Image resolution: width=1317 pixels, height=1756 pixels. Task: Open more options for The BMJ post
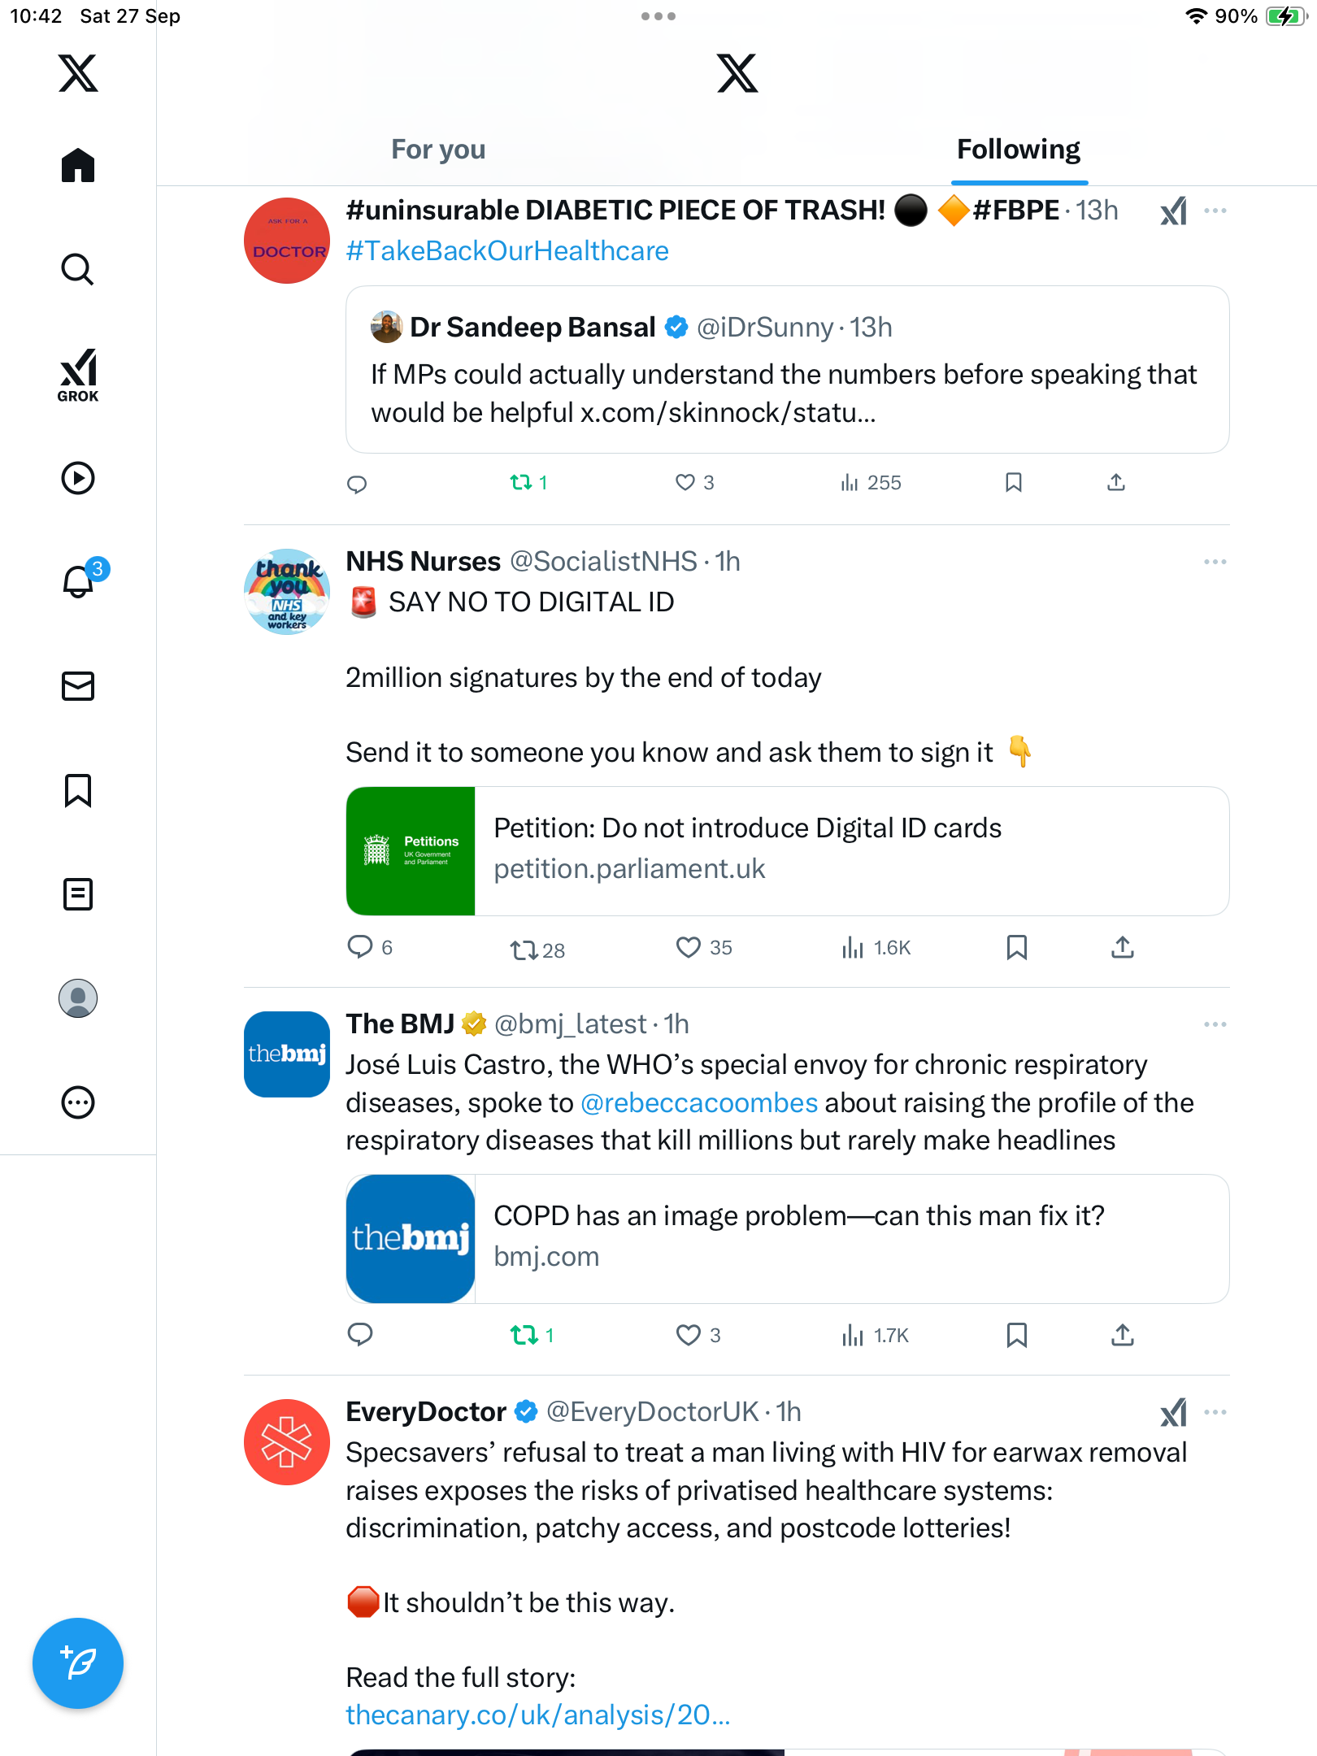(1215, 1024)
